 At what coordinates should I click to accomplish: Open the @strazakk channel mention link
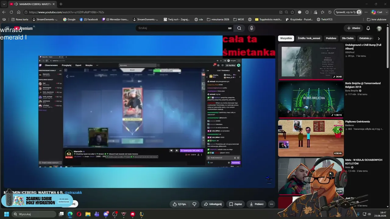coord(73,193)
